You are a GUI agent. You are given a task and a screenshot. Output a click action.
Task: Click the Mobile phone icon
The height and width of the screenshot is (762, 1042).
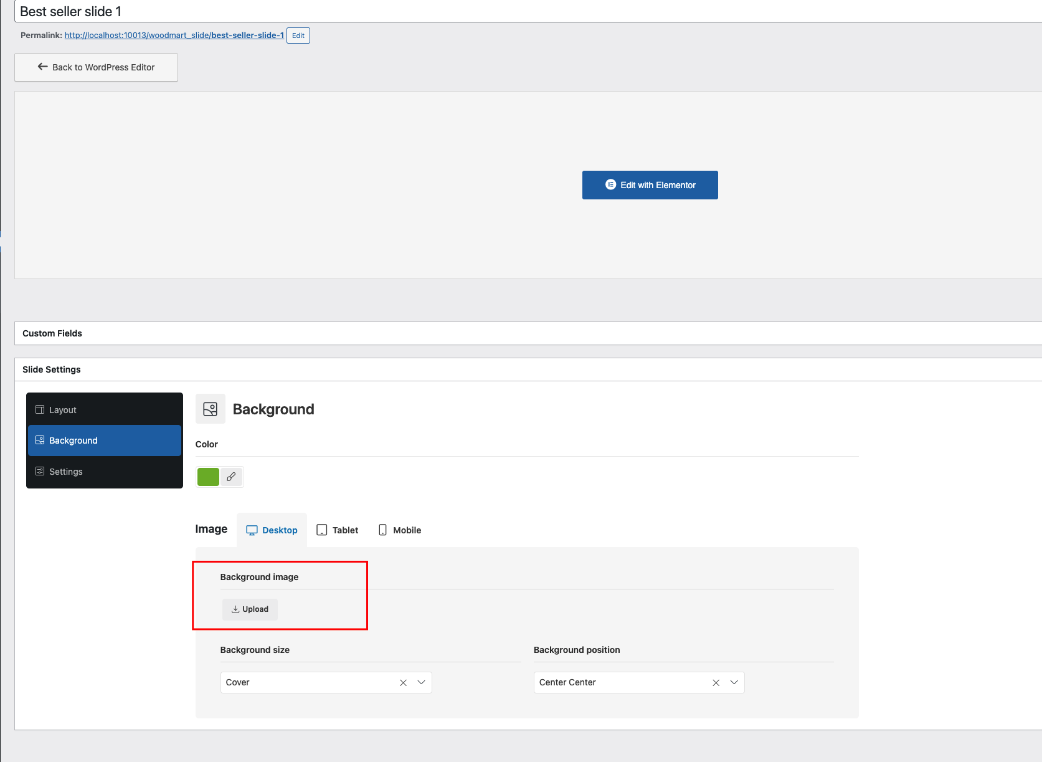tap(382, 530)
